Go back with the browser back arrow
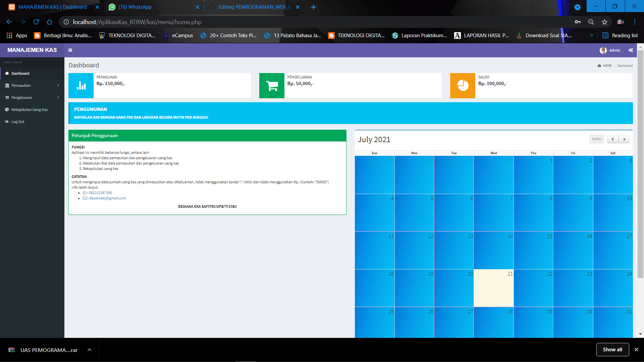The image size is (644, 362). point(9,22)
